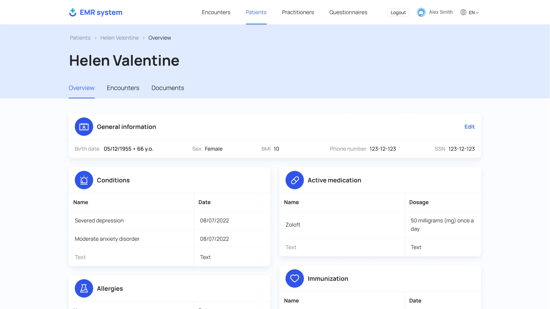The image size is (550, 309).
Task: Click the Conditions section title
Action: pyautogui.click(x=113, y=180)
